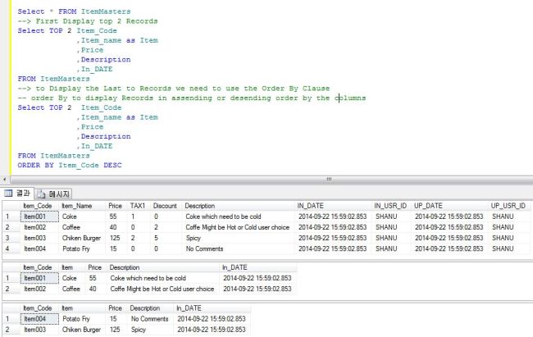Select Item003 cell in the third result grid
Screen dimensions: 533x337
(39, 330)
